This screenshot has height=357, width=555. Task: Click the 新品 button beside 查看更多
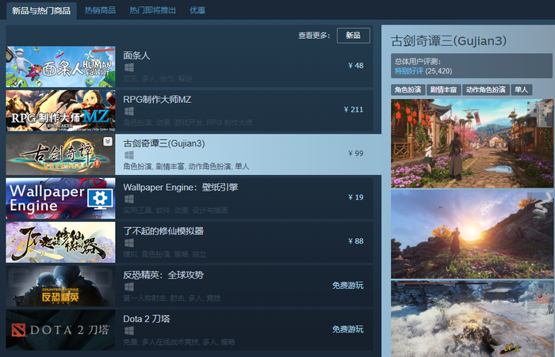(354, 36)
